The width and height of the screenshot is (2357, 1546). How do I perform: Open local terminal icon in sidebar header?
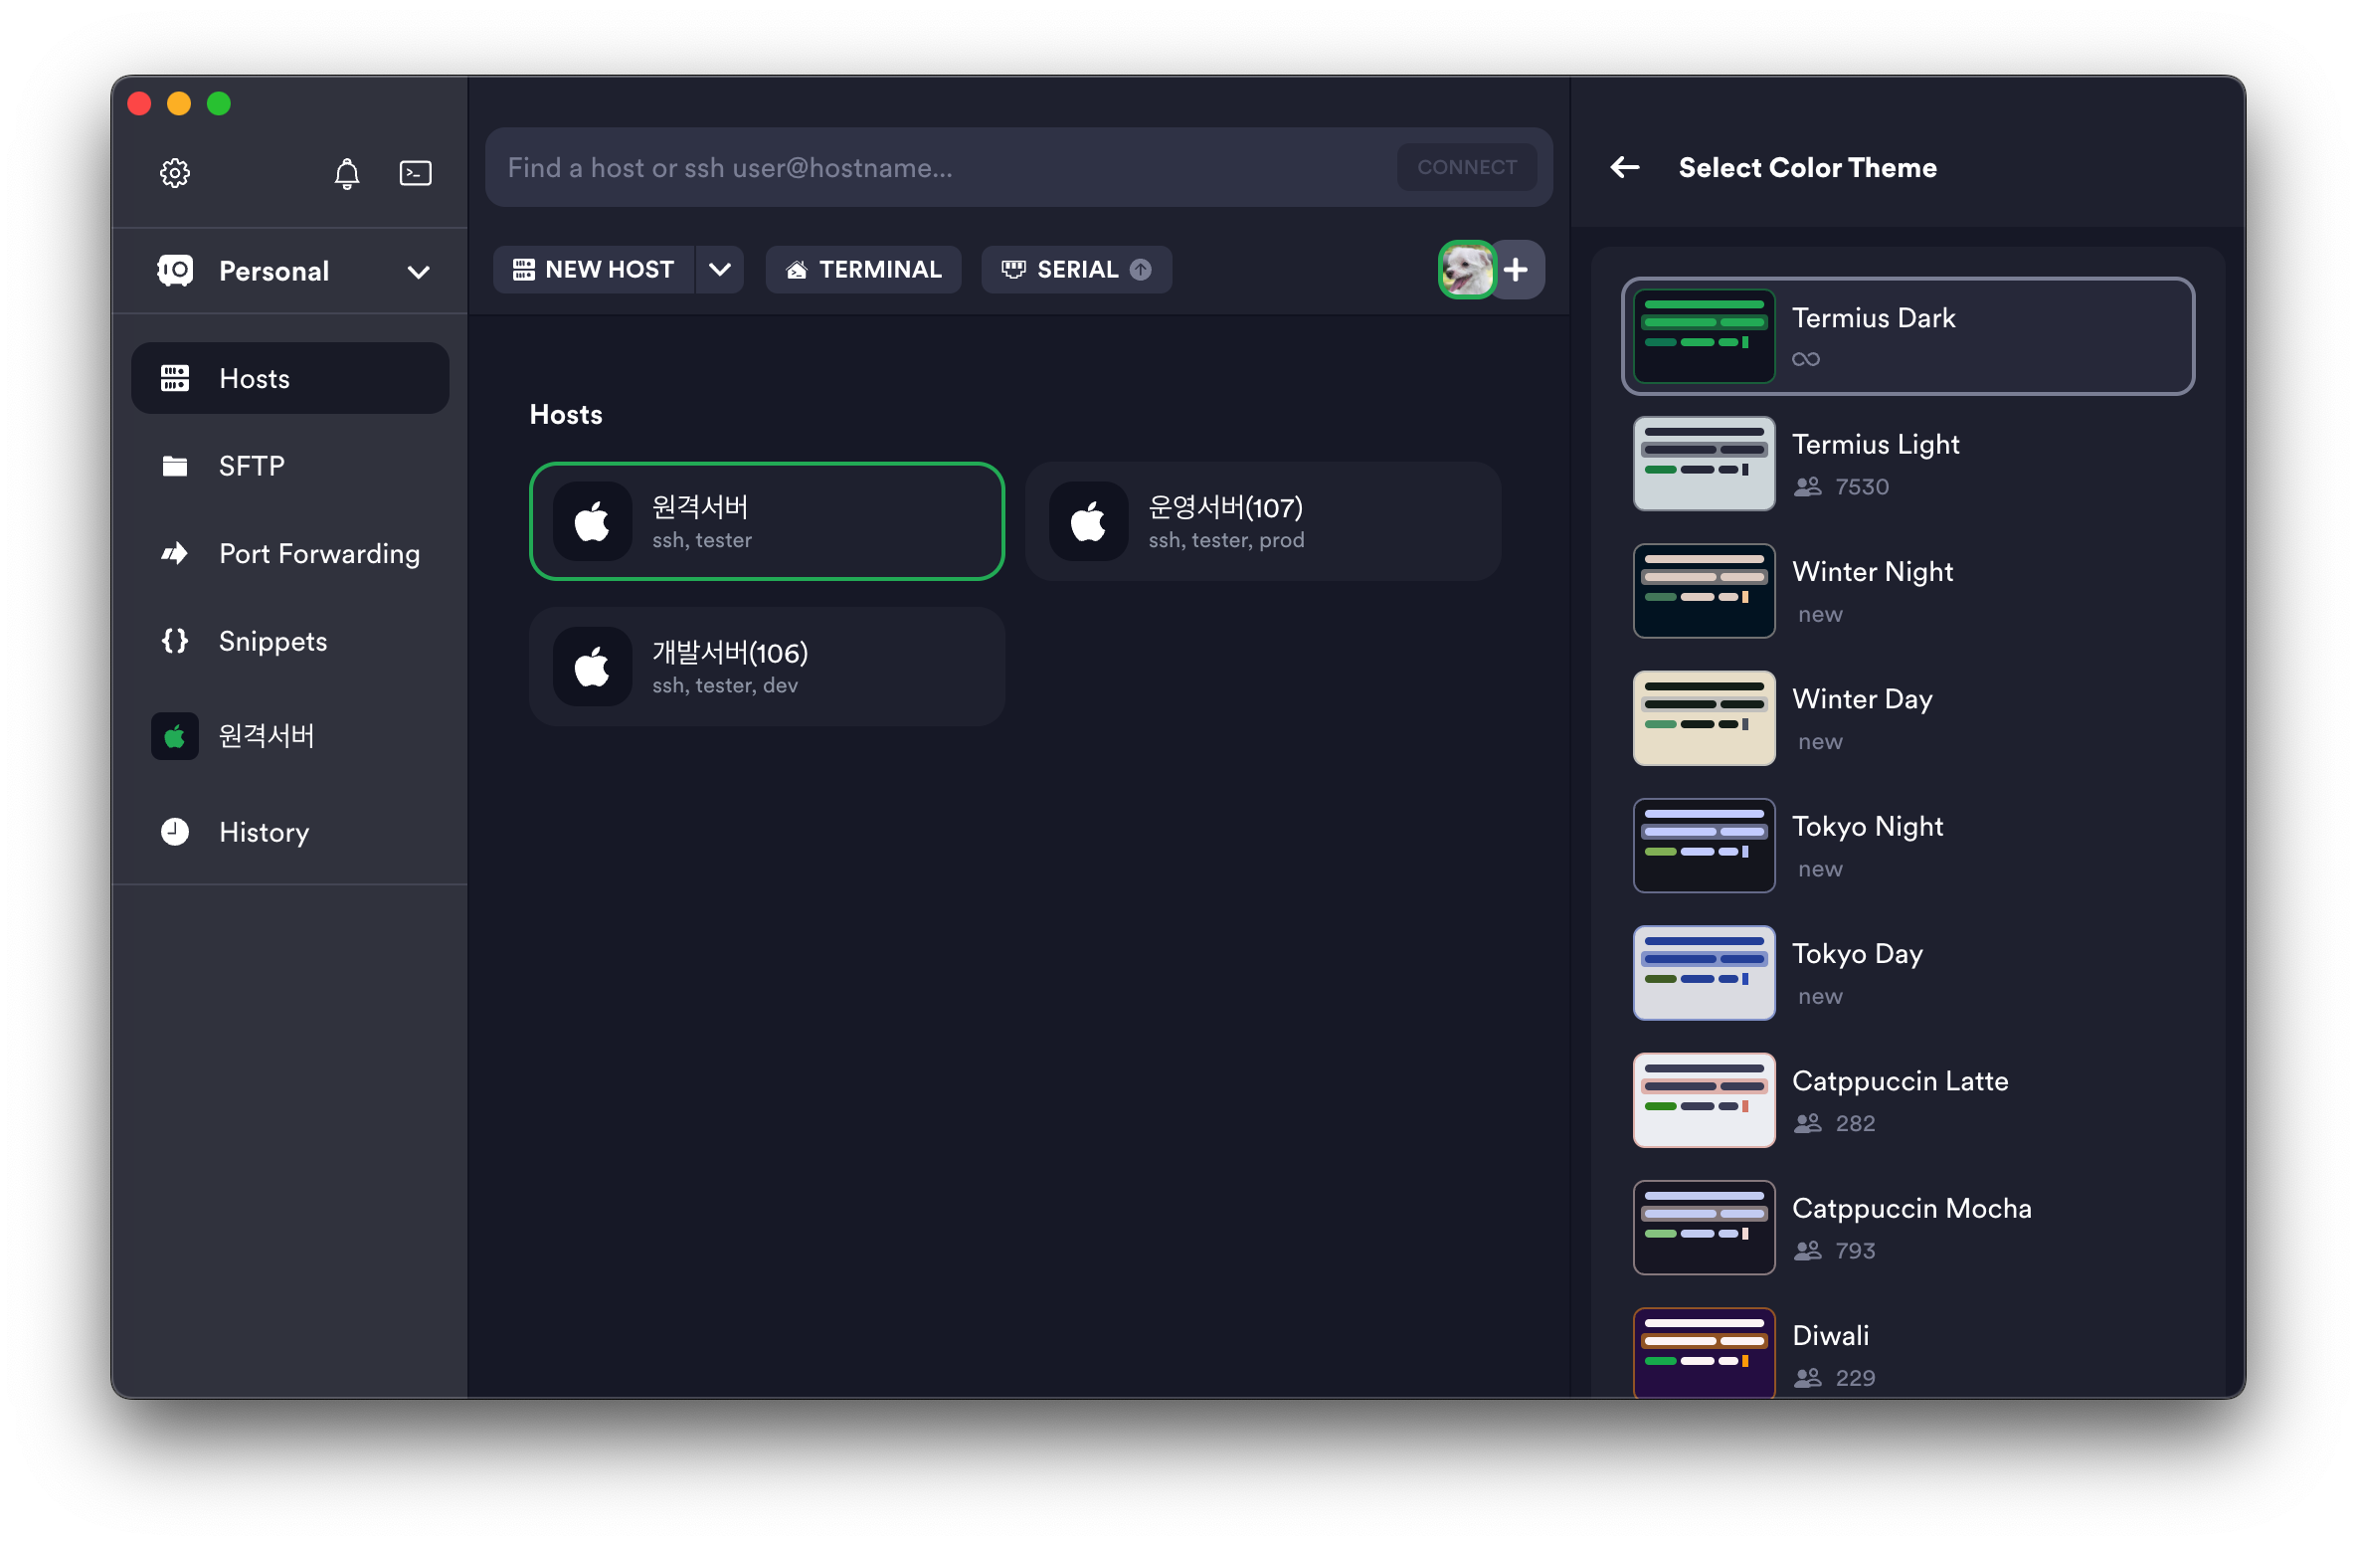click(x=415, y=173)
